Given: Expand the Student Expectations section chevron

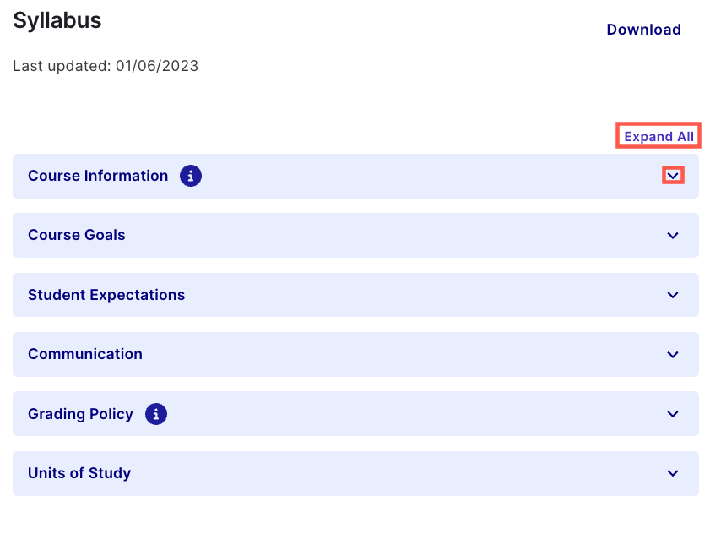Looking at the screenshot, I should tap(672, 295).
